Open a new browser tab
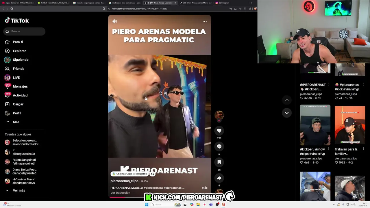370x208 pixels. pyautogui.click(x=251, y=3)
